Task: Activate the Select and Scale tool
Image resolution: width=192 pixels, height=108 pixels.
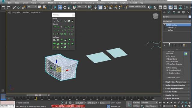Action: coord(70,7)
